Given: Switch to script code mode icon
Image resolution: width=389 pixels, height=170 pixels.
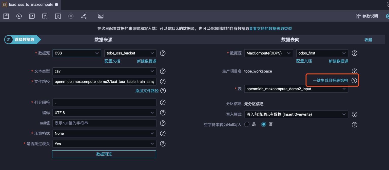Looking at the screenshot, I should (101, 16).
